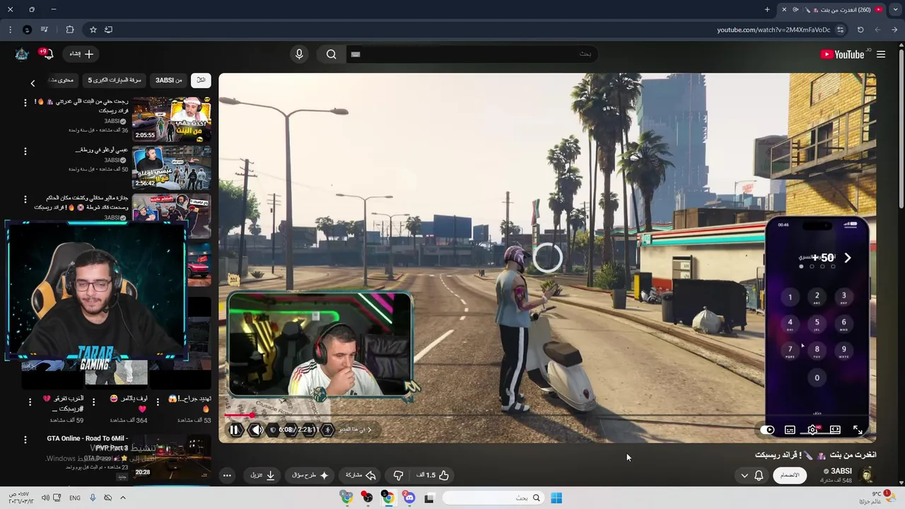View site information icon in address bar
905x509 pixels.
click(x=840, y=30)
